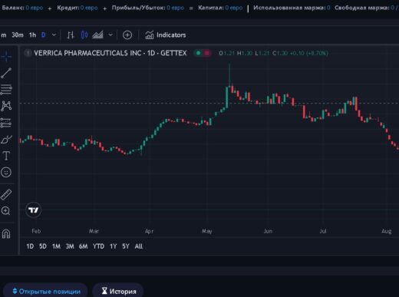Select the brush drawing tool

pyautogui.click(x=6, y=140)
